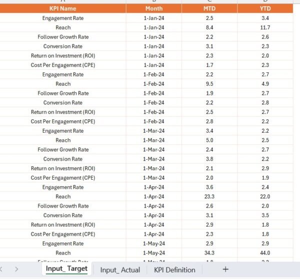Select YTD value 22.0
Screen dimensions: 300x279
(x=265, y=197)
